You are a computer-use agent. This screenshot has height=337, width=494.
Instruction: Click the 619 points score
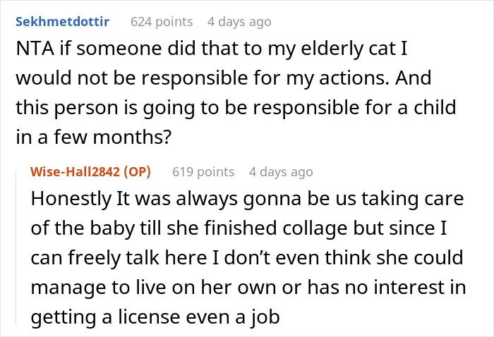tap(203, 172)
